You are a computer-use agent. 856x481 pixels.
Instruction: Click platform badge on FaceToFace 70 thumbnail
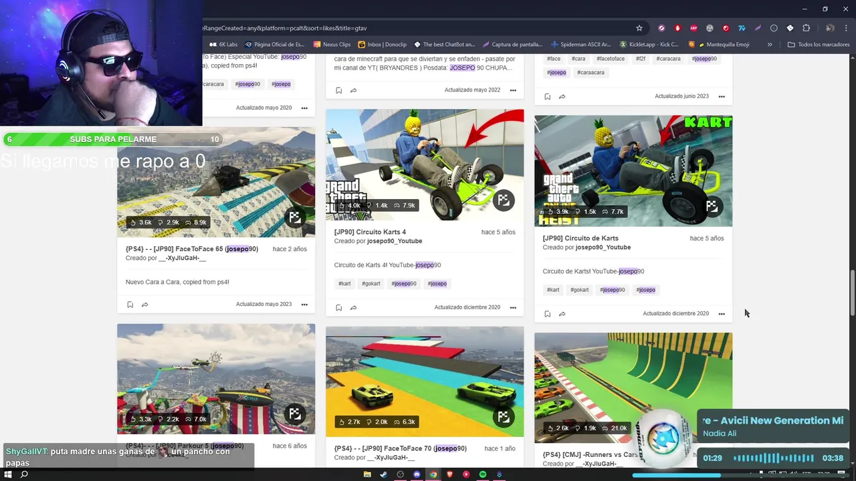tap(503, 416)
